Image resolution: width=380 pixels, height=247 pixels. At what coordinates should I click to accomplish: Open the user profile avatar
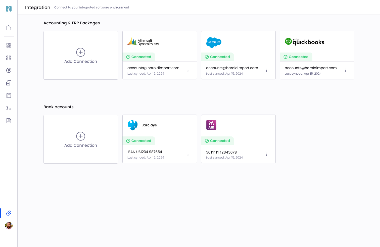(x=9, y=226)
